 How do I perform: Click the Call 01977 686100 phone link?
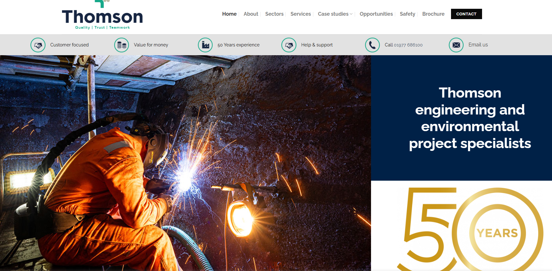coord(403,45)
